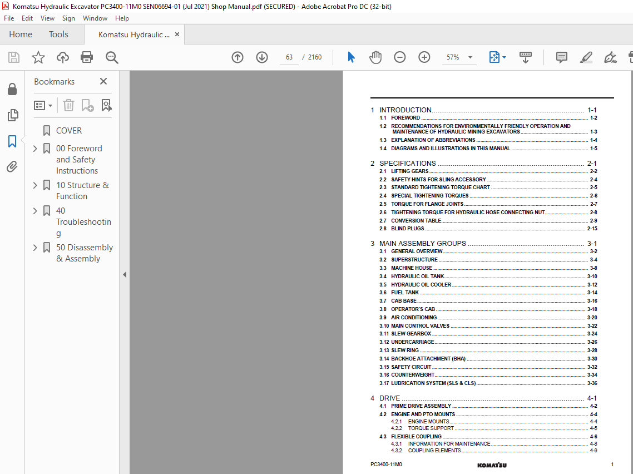Collapse the navigation pane arrow

click(x=125, y=274)
